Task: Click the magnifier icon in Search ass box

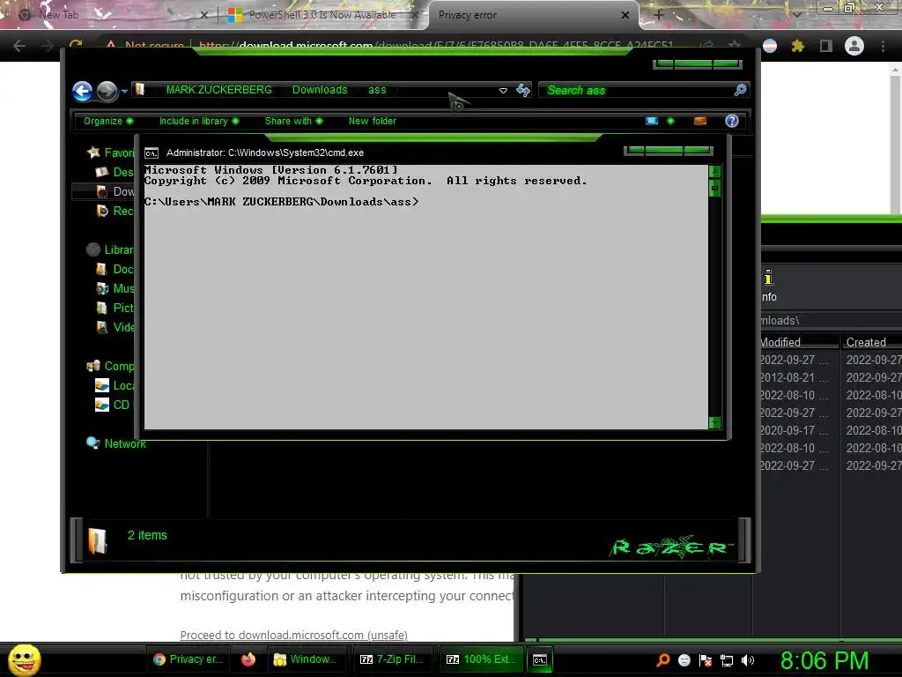Action: [x=740, y=90]
